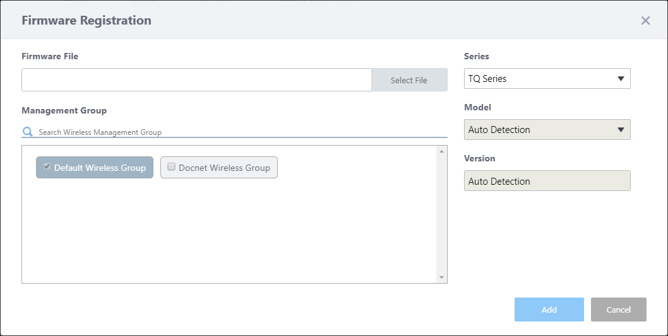Toggle the Docnet Wireless Group chip label
The image size is (668, 336).
click(x=224, y=168)
